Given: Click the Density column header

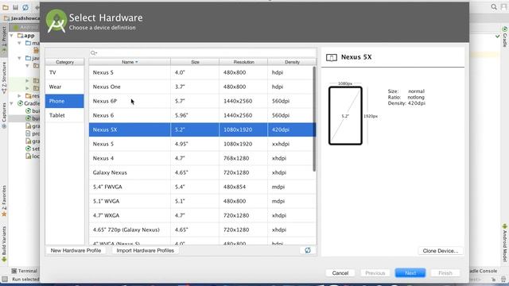Looking at the screenshot, I should pyautogui.click(x=292, y=62).
